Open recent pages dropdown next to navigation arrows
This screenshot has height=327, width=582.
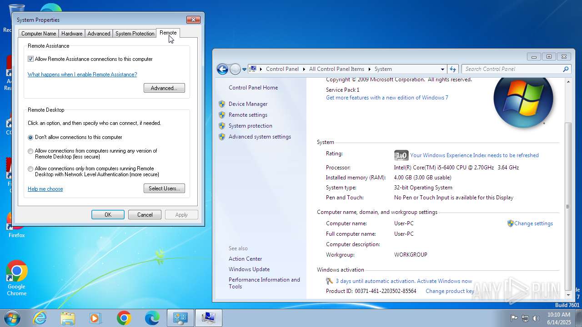click(x=244, y=69)
